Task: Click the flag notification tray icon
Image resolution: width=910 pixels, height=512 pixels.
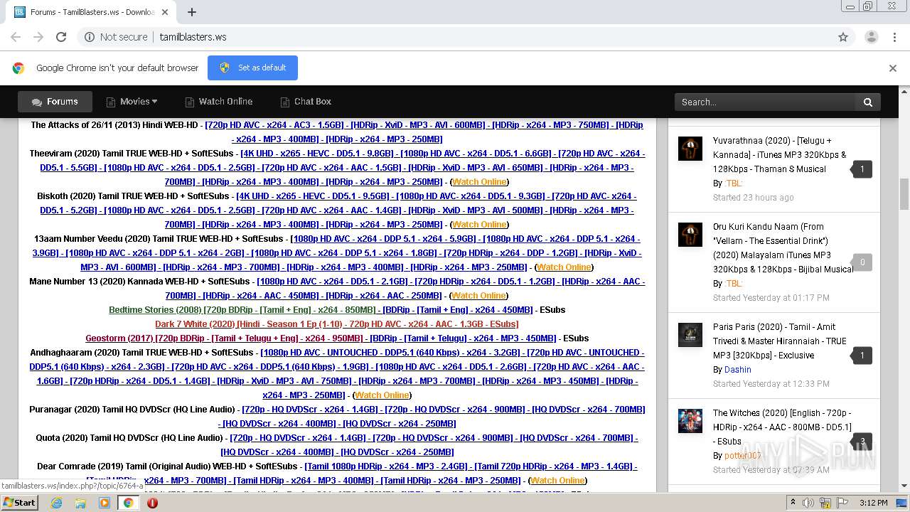Action: 841,503
